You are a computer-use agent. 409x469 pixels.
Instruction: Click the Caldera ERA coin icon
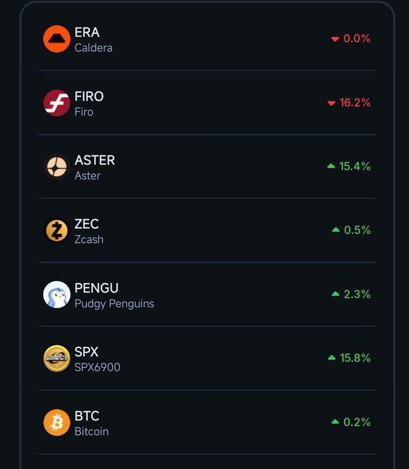pos(57,39)
